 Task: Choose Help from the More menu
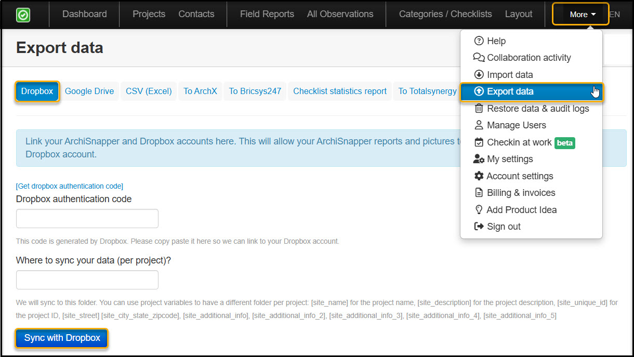531,41
